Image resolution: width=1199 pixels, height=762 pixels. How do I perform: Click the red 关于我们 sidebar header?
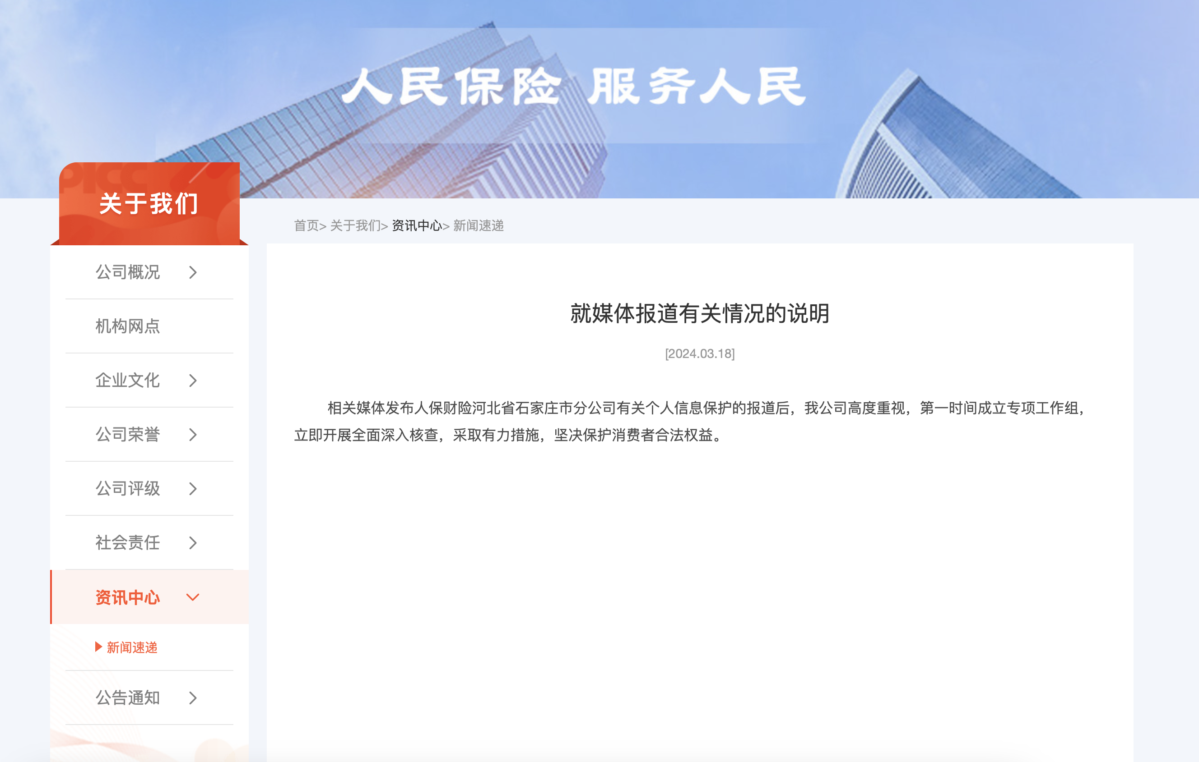click(x=149, y=204)
